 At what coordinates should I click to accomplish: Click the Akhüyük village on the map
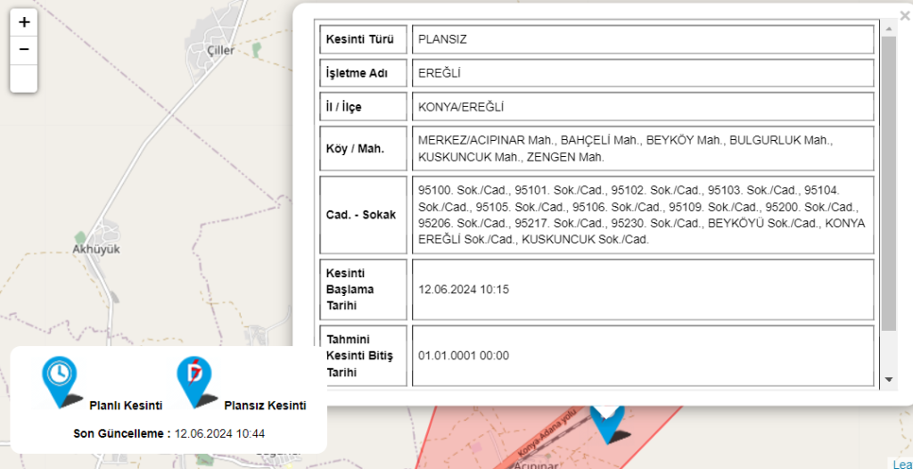tap(95, 250)
